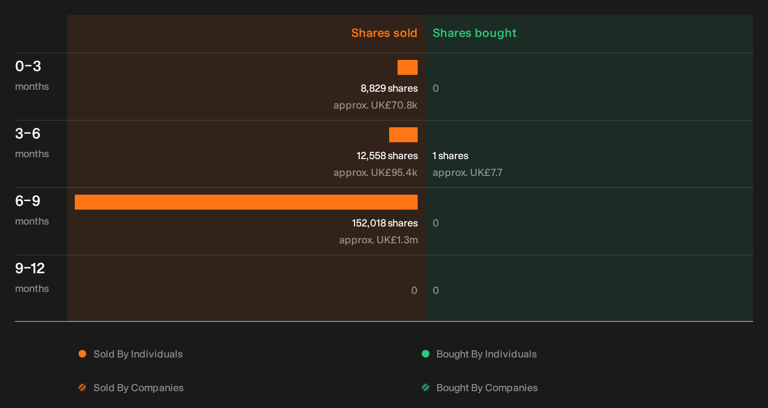This screenshot has height=408, width=768.
Task: Click the 3-6 months row label
Action: pyautogui.click(x=32, y=143)
